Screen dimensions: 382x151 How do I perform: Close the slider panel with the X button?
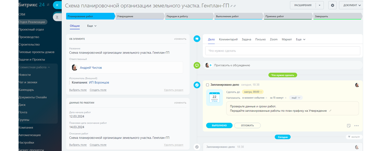click(57, 5)
